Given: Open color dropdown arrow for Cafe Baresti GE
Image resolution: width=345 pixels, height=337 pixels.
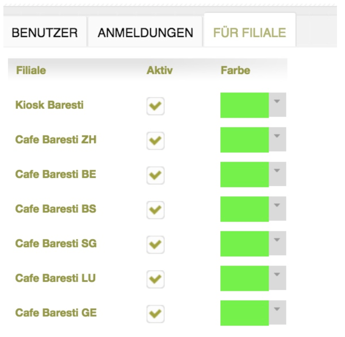Looking at the screenshot, I should pyautogui.click(x=277, y=312).
